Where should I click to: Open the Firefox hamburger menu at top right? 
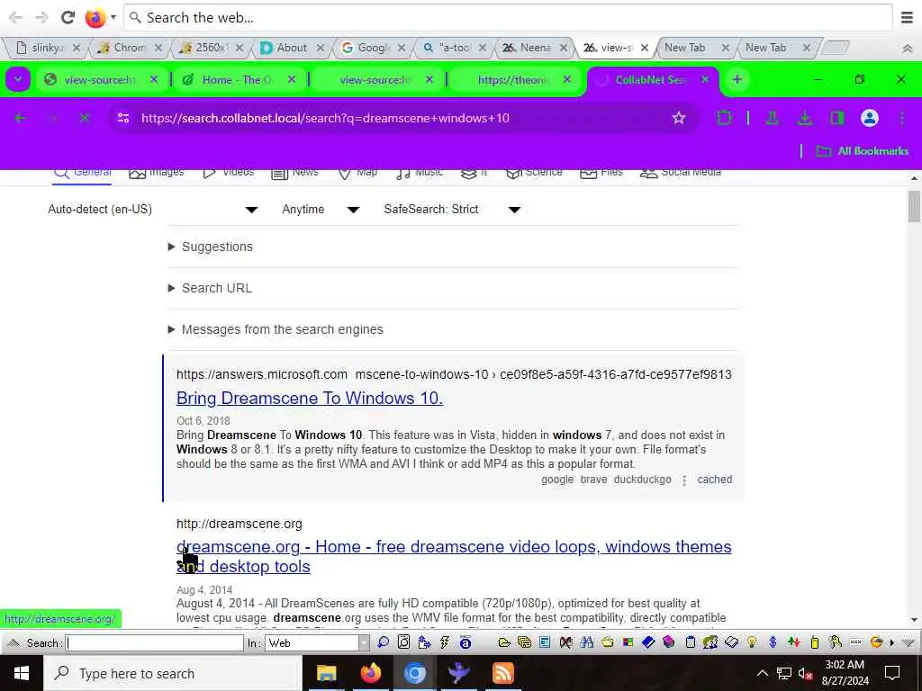click(x=907, y=18)
